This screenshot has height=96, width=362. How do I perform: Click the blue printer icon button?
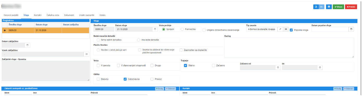(x=329, y=7)
